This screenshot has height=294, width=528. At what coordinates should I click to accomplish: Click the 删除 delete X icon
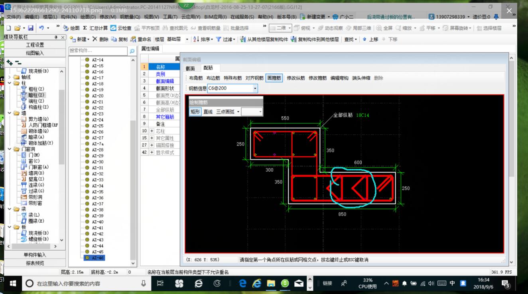point(95,39)
